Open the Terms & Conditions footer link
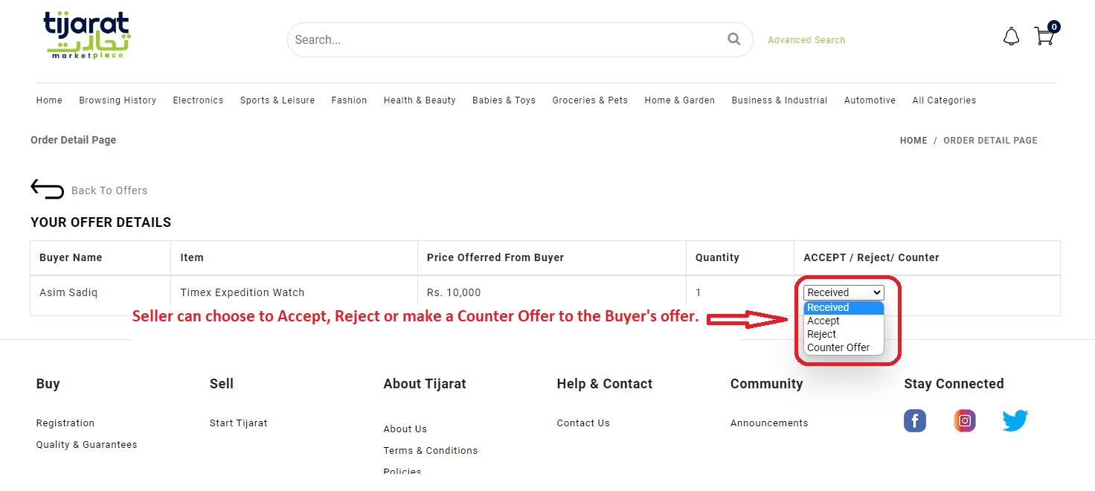This screenshot has height=491, width=1095. click(431, 451)
